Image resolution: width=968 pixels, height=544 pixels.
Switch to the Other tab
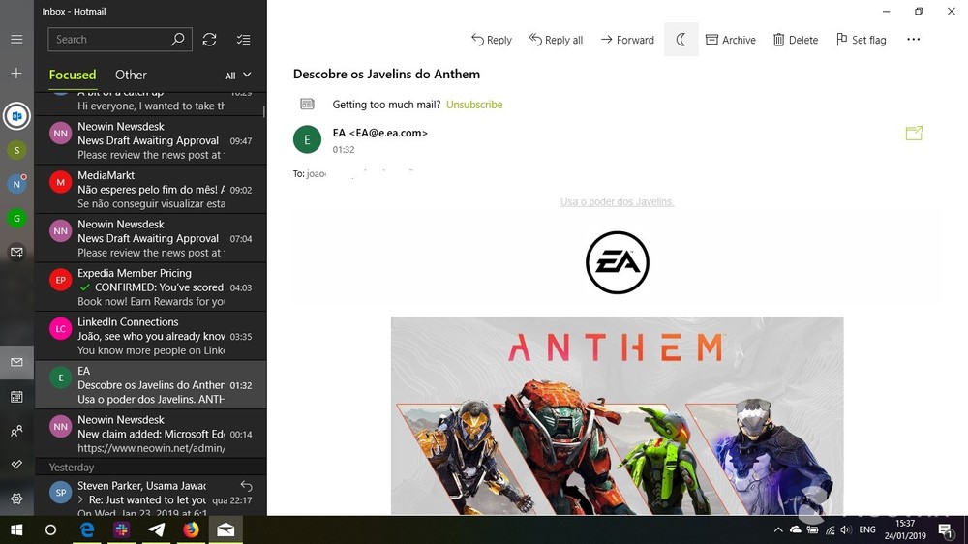131,75
